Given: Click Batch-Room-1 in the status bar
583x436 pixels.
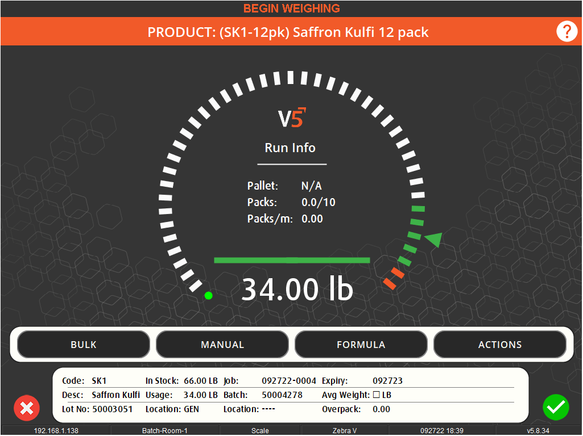Looking at the screenshot, I should [x=165, y=430].
